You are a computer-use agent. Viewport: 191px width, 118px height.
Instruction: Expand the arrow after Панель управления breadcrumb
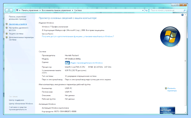click(x=40, y=11)
